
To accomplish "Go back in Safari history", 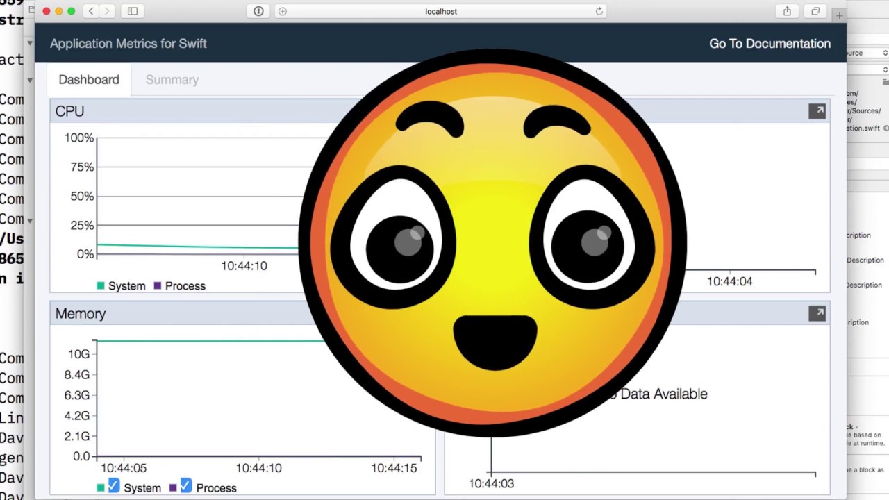I will pos(91,11).
